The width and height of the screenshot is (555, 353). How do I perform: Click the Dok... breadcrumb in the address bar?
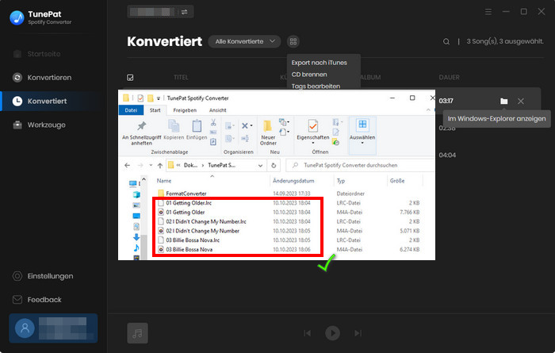(190, 165)
